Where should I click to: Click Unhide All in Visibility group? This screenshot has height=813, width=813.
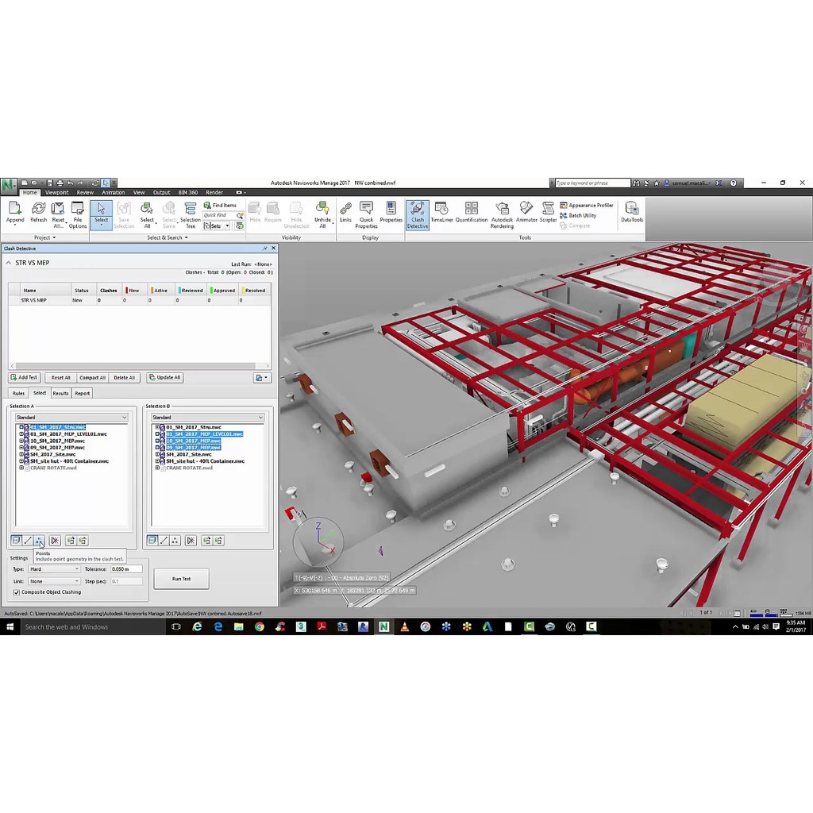pos(322,215)
